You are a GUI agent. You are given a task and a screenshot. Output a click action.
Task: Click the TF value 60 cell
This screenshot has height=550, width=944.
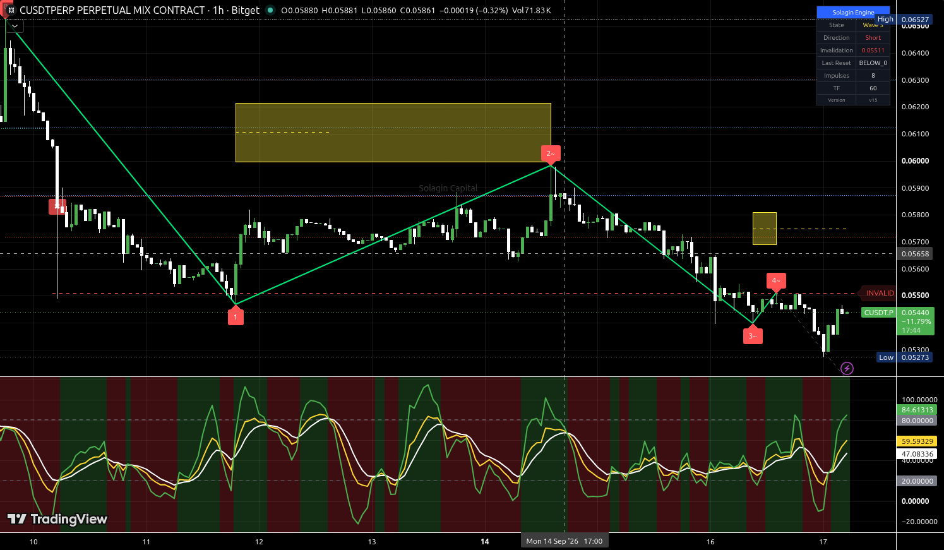(x=873, y=88)
